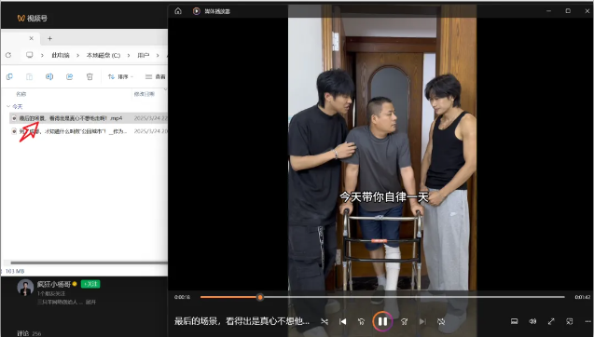Open the 排序 sort dropdown

(120, 76)
